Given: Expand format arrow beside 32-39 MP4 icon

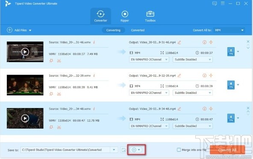Looking at the screenshot, I should 238,85.
